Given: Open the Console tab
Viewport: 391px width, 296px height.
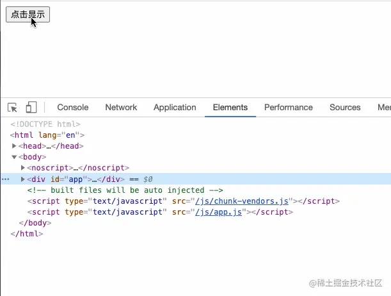Looking at the screenshot, I should 73,108.
